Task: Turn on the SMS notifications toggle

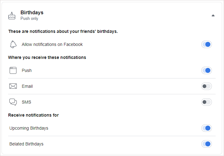Action: click(x=207, y=102)
